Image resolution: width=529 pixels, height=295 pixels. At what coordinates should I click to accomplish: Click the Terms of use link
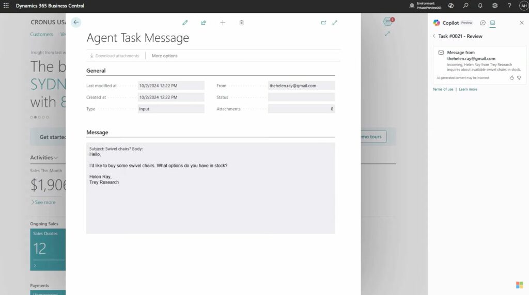[x=443, y=89]
